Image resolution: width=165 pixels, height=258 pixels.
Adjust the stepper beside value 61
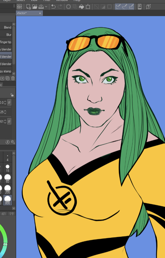(5, 121)
